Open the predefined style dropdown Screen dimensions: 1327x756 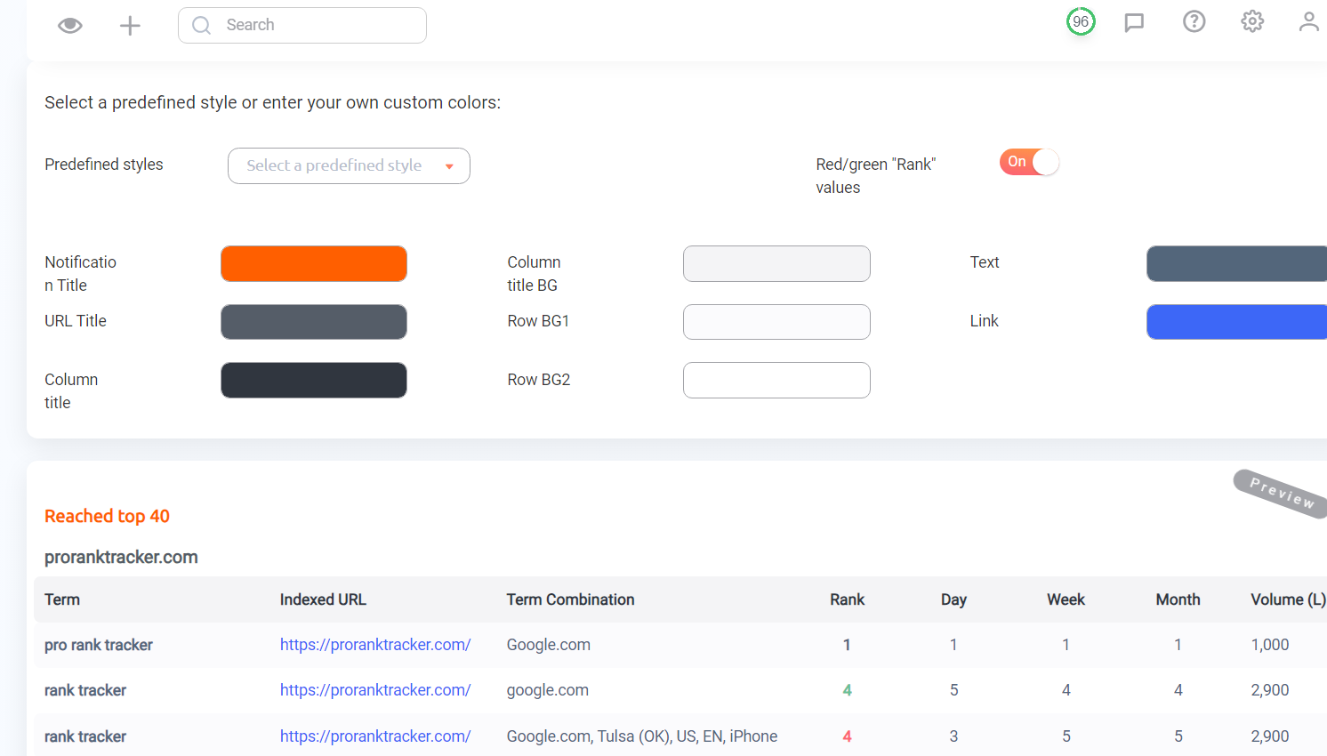tap(349, 165)
